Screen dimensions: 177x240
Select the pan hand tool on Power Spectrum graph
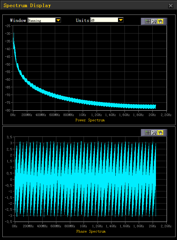pyautogui.click(x=160, y=21)
